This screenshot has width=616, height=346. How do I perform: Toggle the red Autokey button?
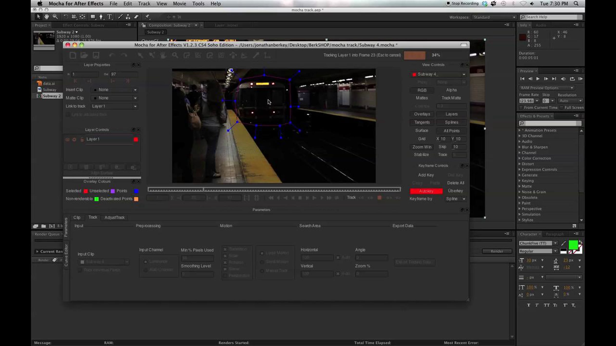pyautogui.click(x=426, y=191)
